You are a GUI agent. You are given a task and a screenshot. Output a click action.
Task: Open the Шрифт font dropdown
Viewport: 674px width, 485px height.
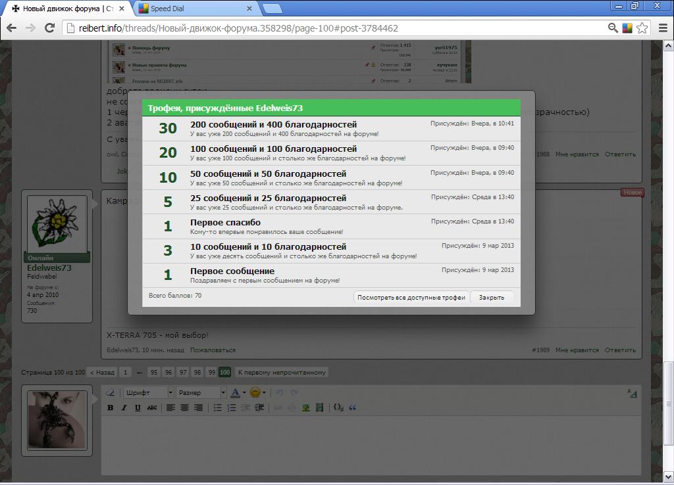pyautogui.click(x=149, y=392)
